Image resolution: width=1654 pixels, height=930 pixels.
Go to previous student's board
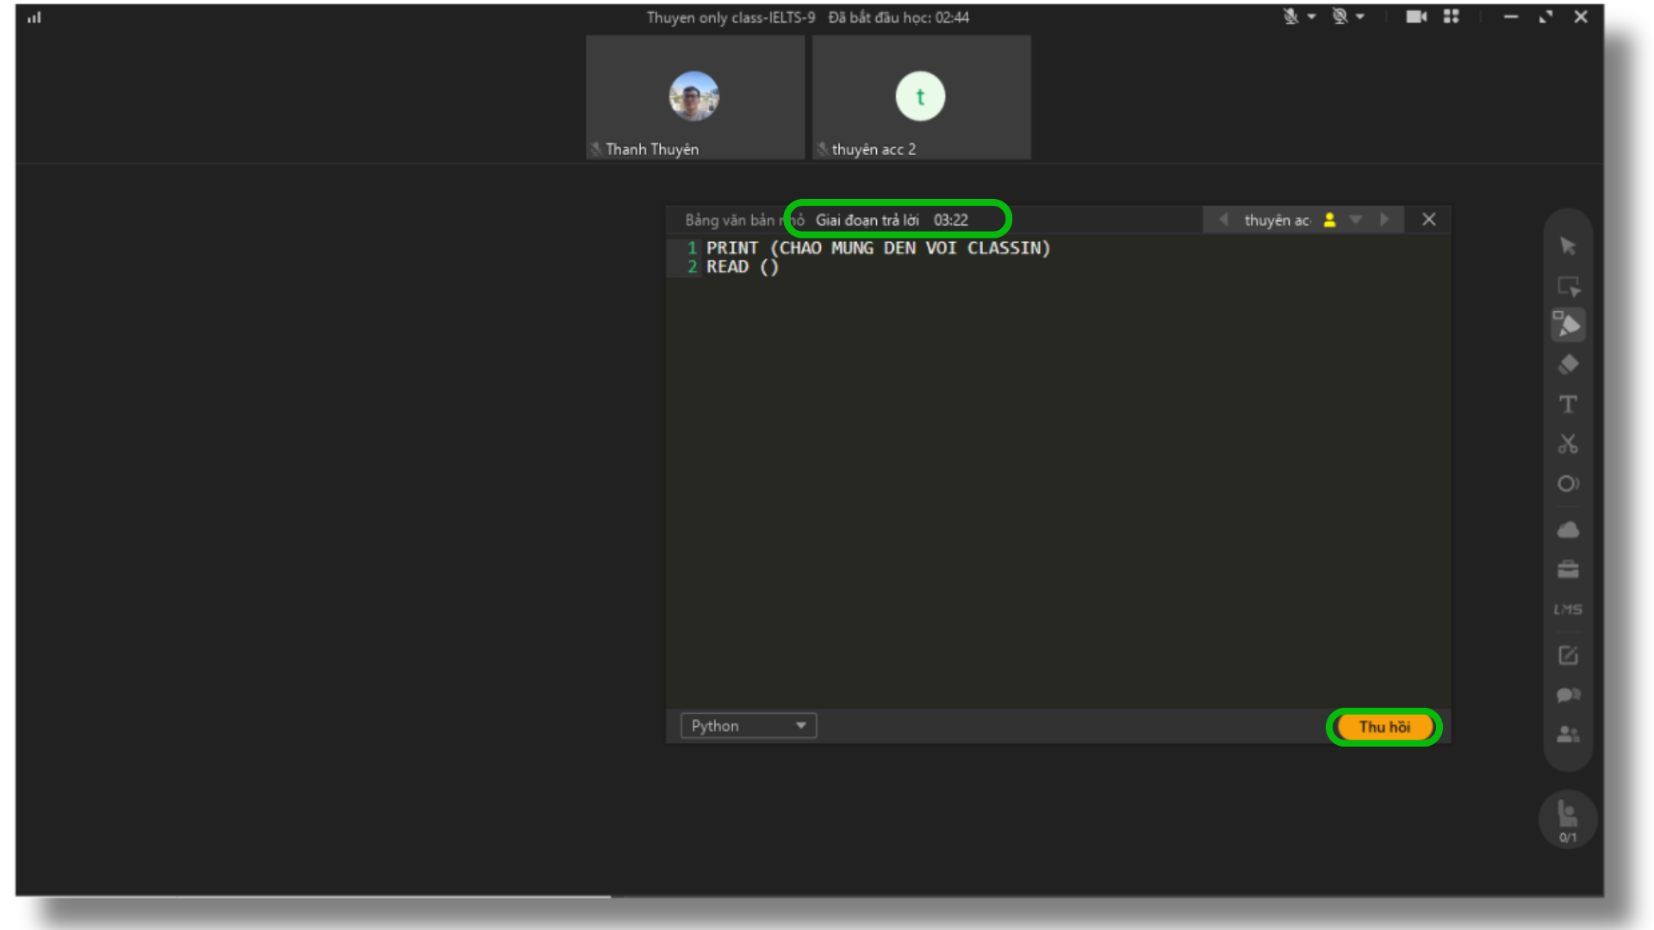pos(1223,220)
